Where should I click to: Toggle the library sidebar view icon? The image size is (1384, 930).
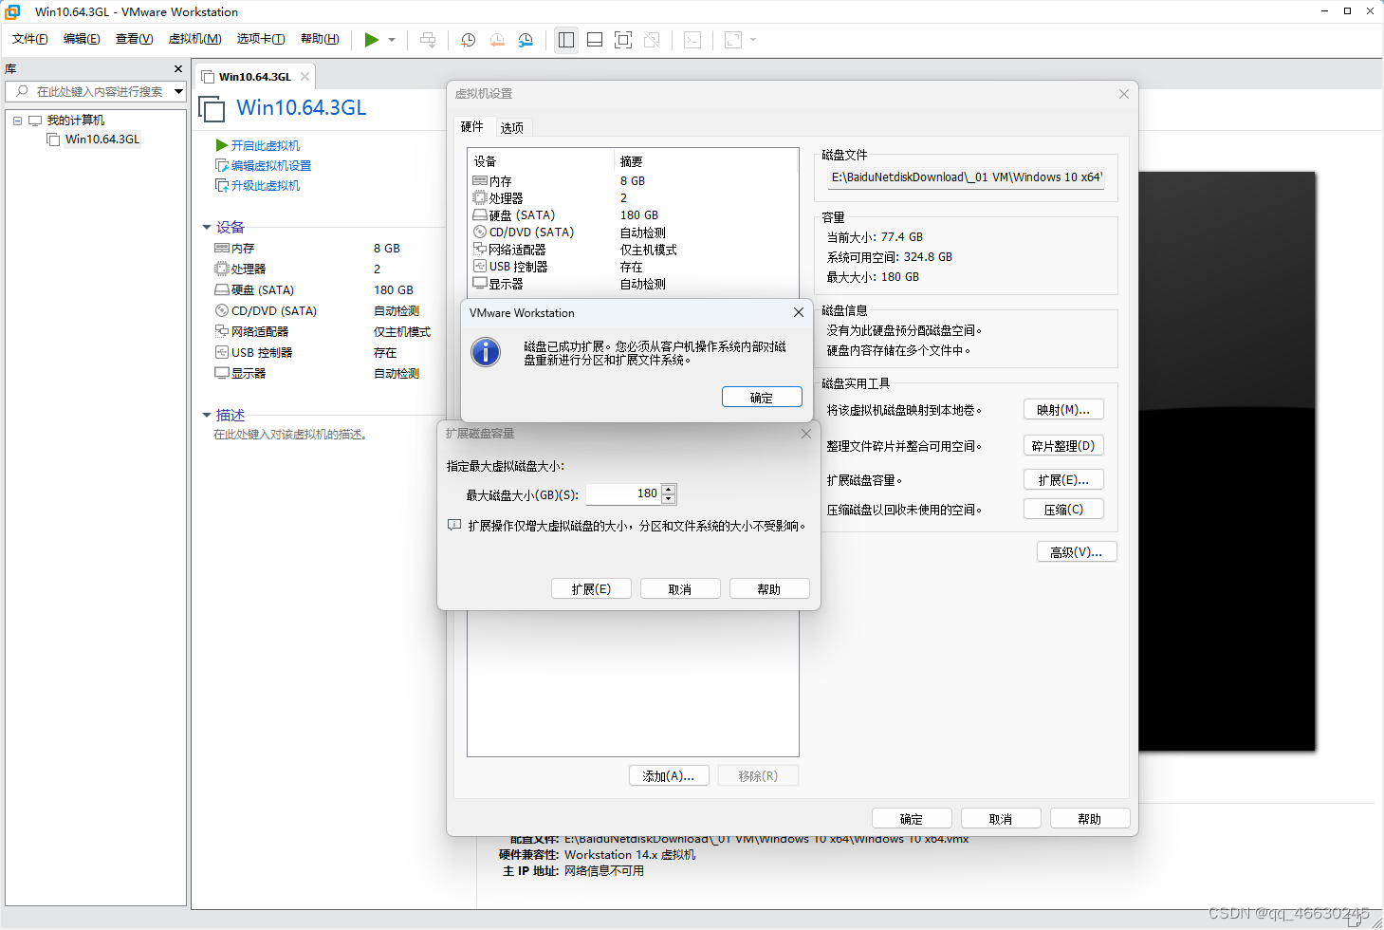[566, 40]
